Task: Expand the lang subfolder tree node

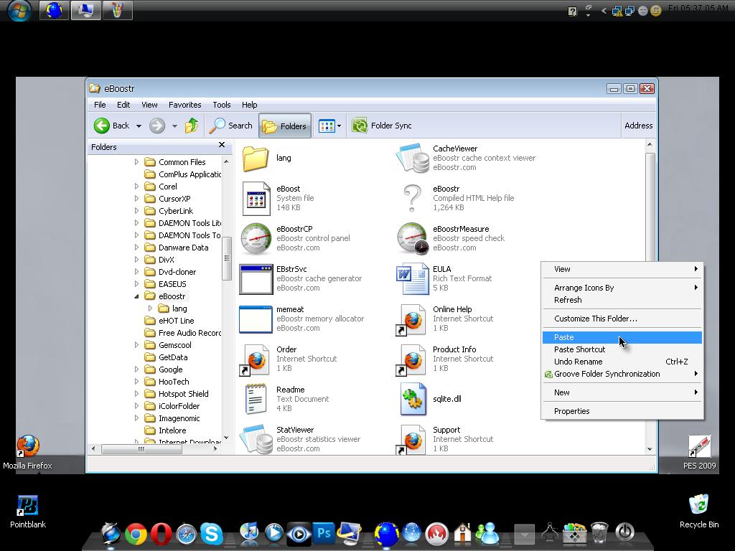Action: 150,309
